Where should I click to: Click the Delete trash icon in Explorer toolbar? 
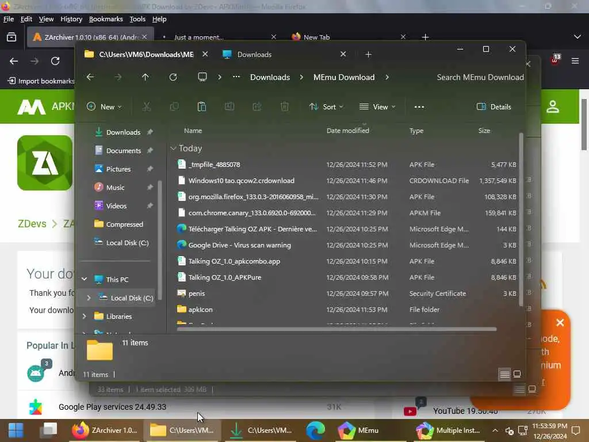(x=285, y=106)
